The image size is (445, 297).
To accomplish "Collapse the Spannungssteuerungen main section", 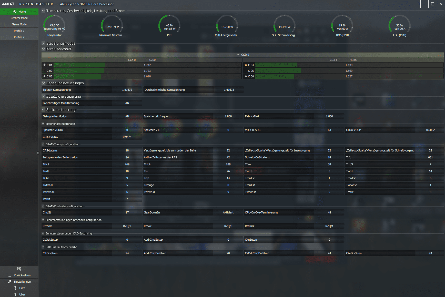I will (43, 83).
